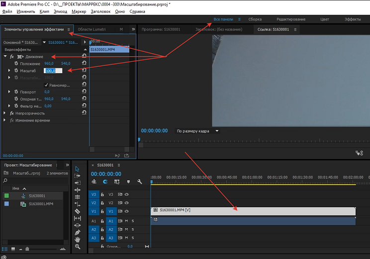The width and height of the screenshot is (370, 259).
Task: Reset the Положение parameter
Action: pos(84,63)
